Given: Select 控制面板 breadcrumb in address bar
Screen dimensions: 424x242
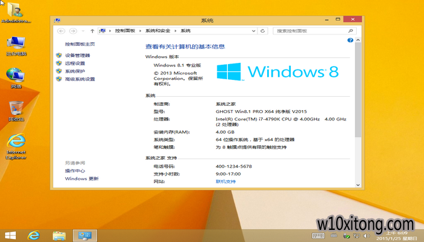Looking at the screenshot, I should (125, 31).
